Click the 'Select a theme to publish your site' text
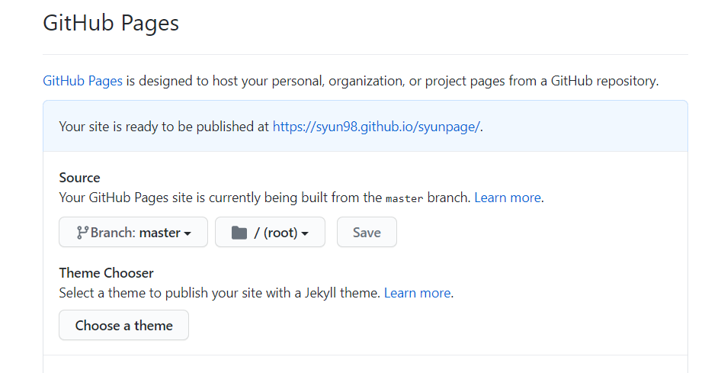 pyautogui.click(x=162, y=293)
